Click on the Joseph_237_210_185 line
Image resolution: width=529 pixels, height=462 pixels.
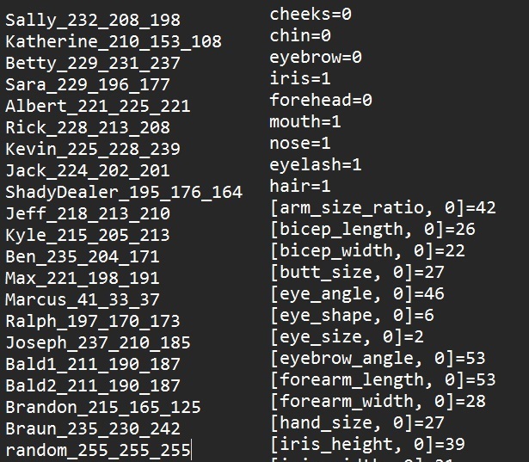pyautogui.click(x=98, y=342)
